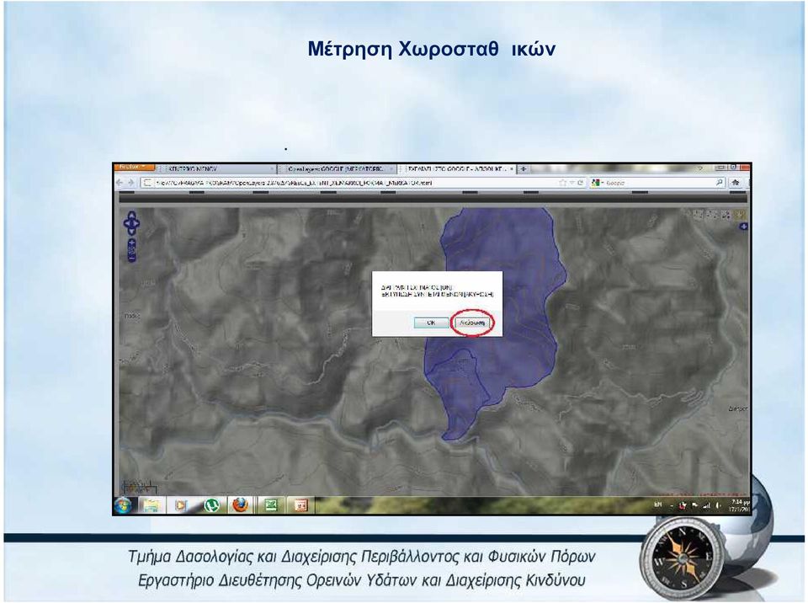Click the map pan control arrows
Image resolution: width=808 pixels, height=603 pixels.
click(x=131, y=223)
